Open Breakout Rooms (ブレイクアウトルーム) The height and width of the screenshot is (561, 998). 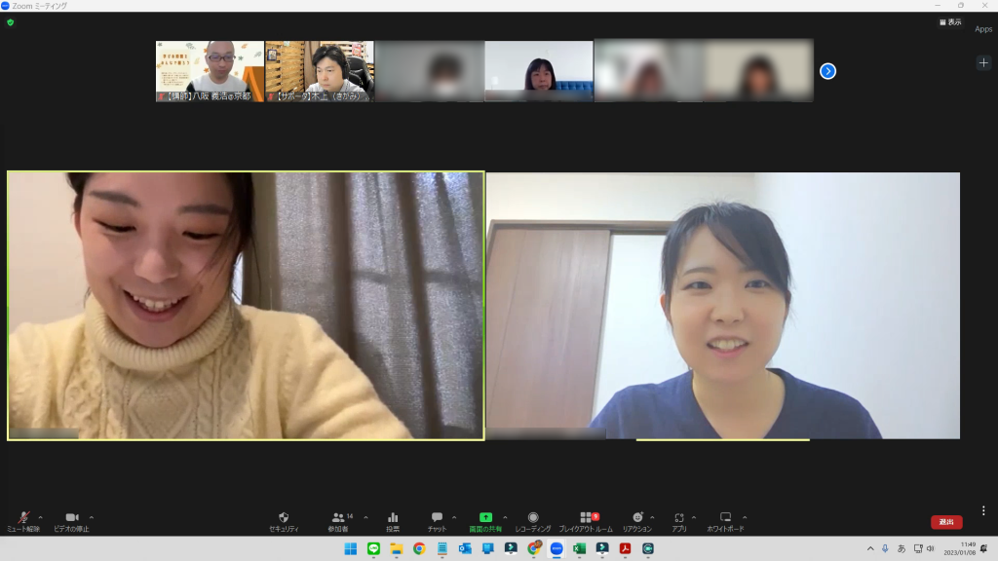pyautogui.click(x=586, y=517)
